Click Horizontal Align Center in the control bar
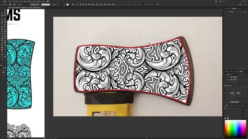The image size is (248, 139). click(83, 5)
